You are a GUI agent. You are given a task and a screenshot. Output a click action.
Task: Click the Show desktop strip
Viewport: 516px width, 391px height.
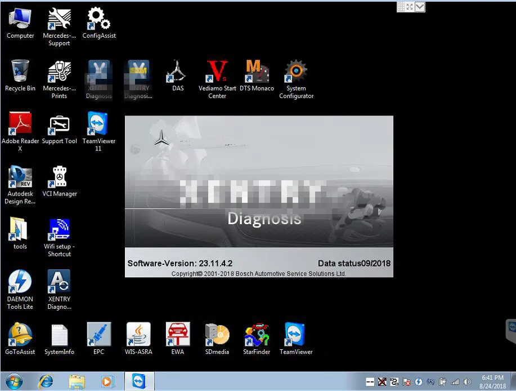(x=513, y=381)
